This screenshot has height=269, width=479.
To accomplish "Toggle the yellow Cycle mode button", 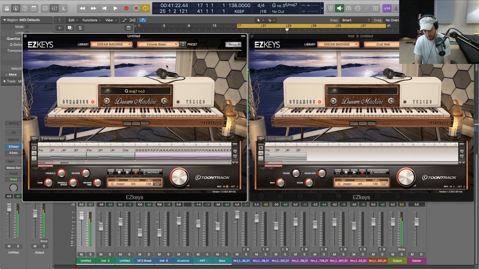I will tap(145, 8).
